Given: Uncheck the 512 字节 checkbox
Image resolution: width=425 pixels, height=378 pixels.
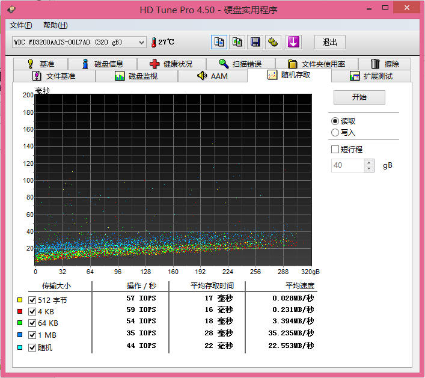Looking at the screenshot, I should point(32,299).
